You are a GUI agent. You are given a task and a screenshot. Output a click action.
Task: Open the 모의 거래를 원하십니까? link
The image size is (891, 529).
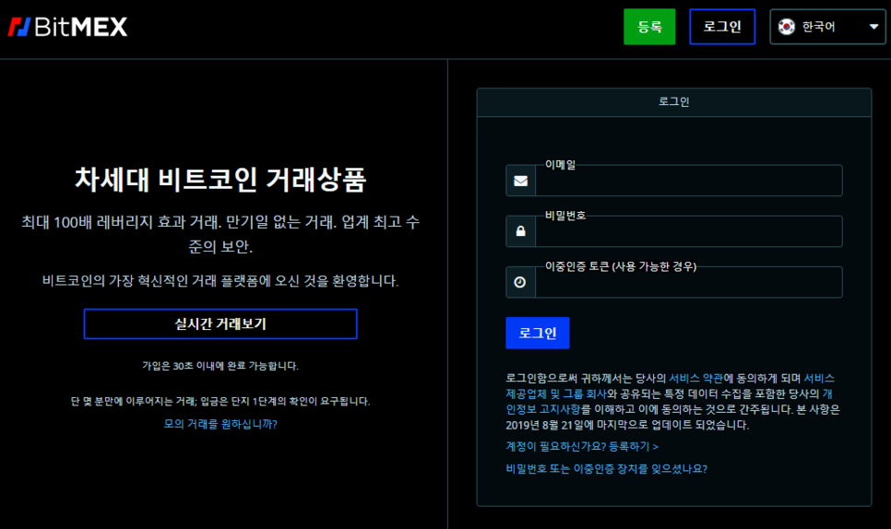click(x=220, y=424)
